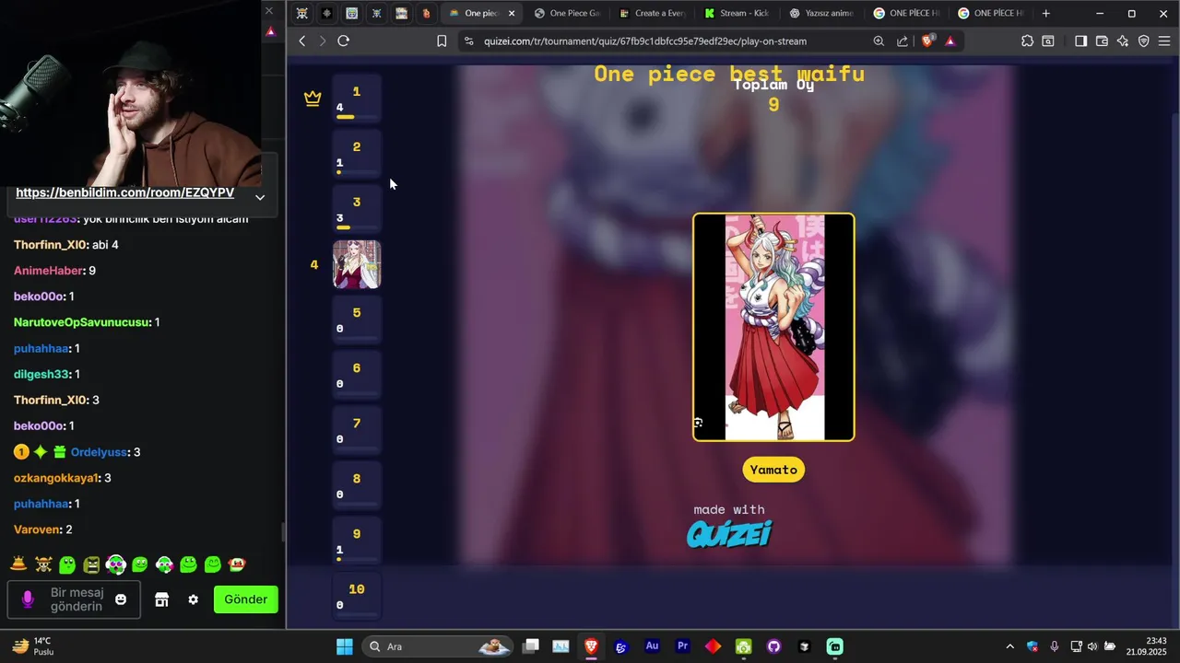The height and width of the screenshot is (663, 1180).
Task: Send message with Gönder button
Action: point(246,599)
